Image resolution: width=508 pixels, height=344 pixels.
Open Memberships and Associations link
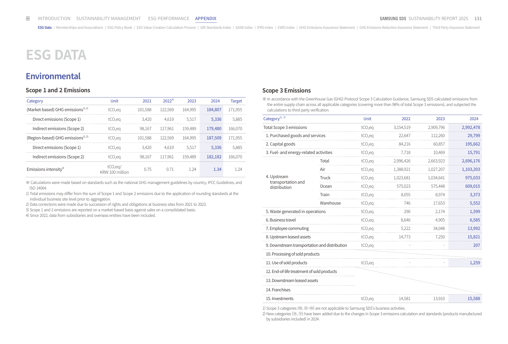(x=79, y=28)
